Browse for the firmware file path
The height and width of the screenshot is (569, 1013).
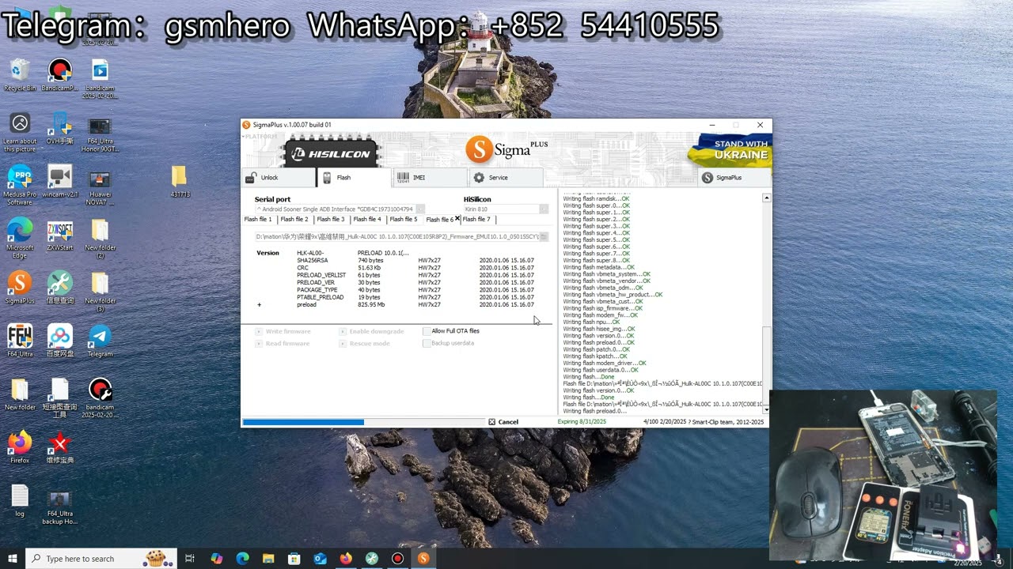(544, 236)
